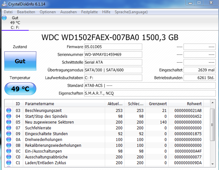Select the Ein-/Ausschaltungen parameter name
The width and height of the screenshot is (219, 170).
coord(44,151)
